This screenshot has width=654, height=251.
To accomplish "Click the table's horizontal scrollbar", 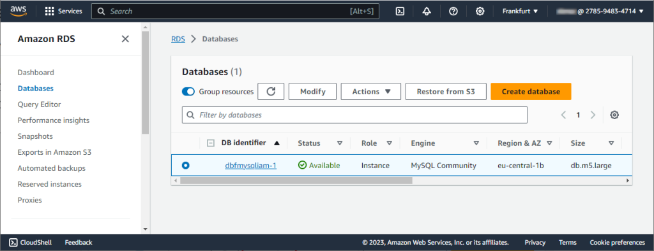I will tap(296, 181).
